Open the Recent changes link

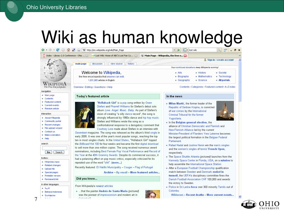pyautogui.click(x=52, y=125)
